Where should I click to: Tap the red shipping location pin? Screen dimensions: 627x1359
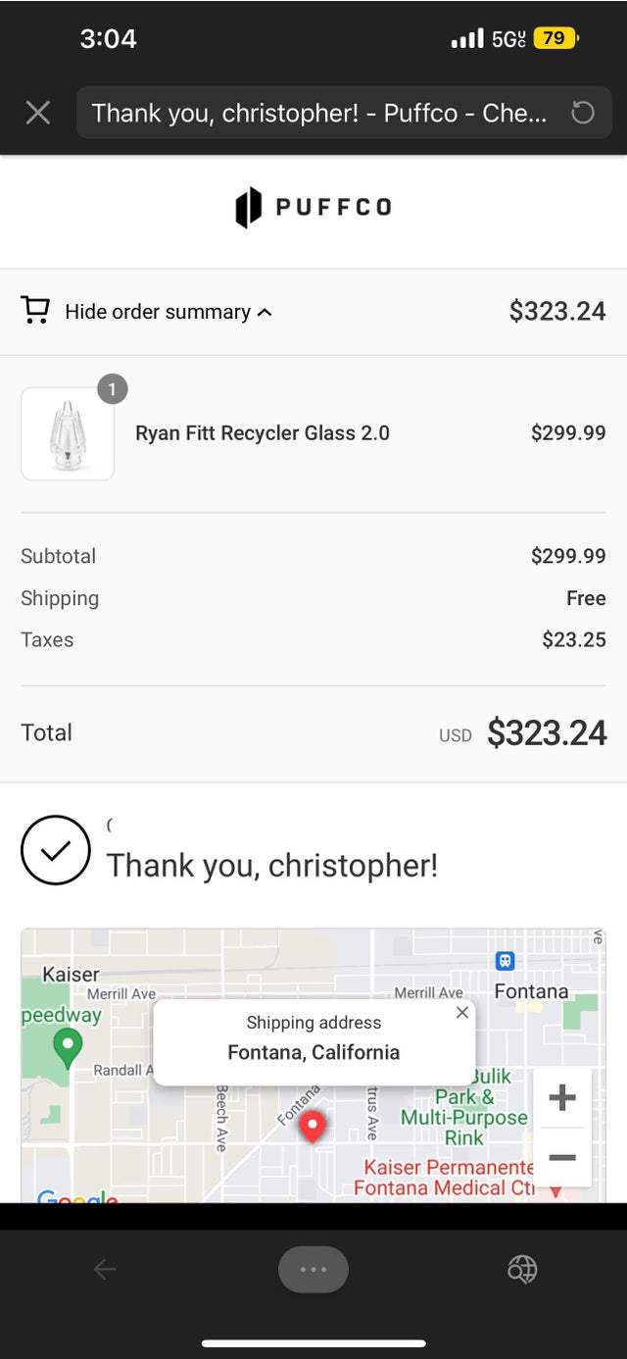pos(313,1126)
